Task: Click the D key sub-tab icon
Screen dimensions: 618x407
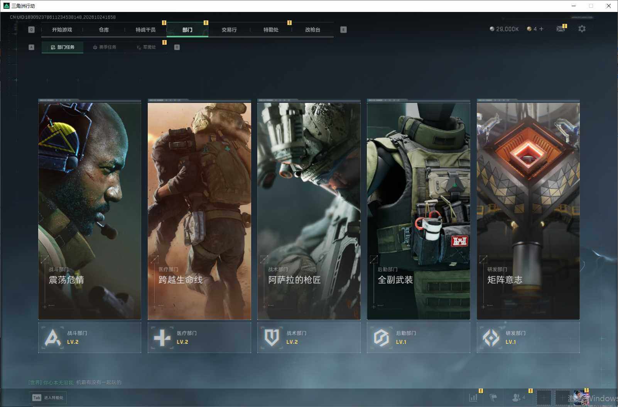Action: click(177, 47)
